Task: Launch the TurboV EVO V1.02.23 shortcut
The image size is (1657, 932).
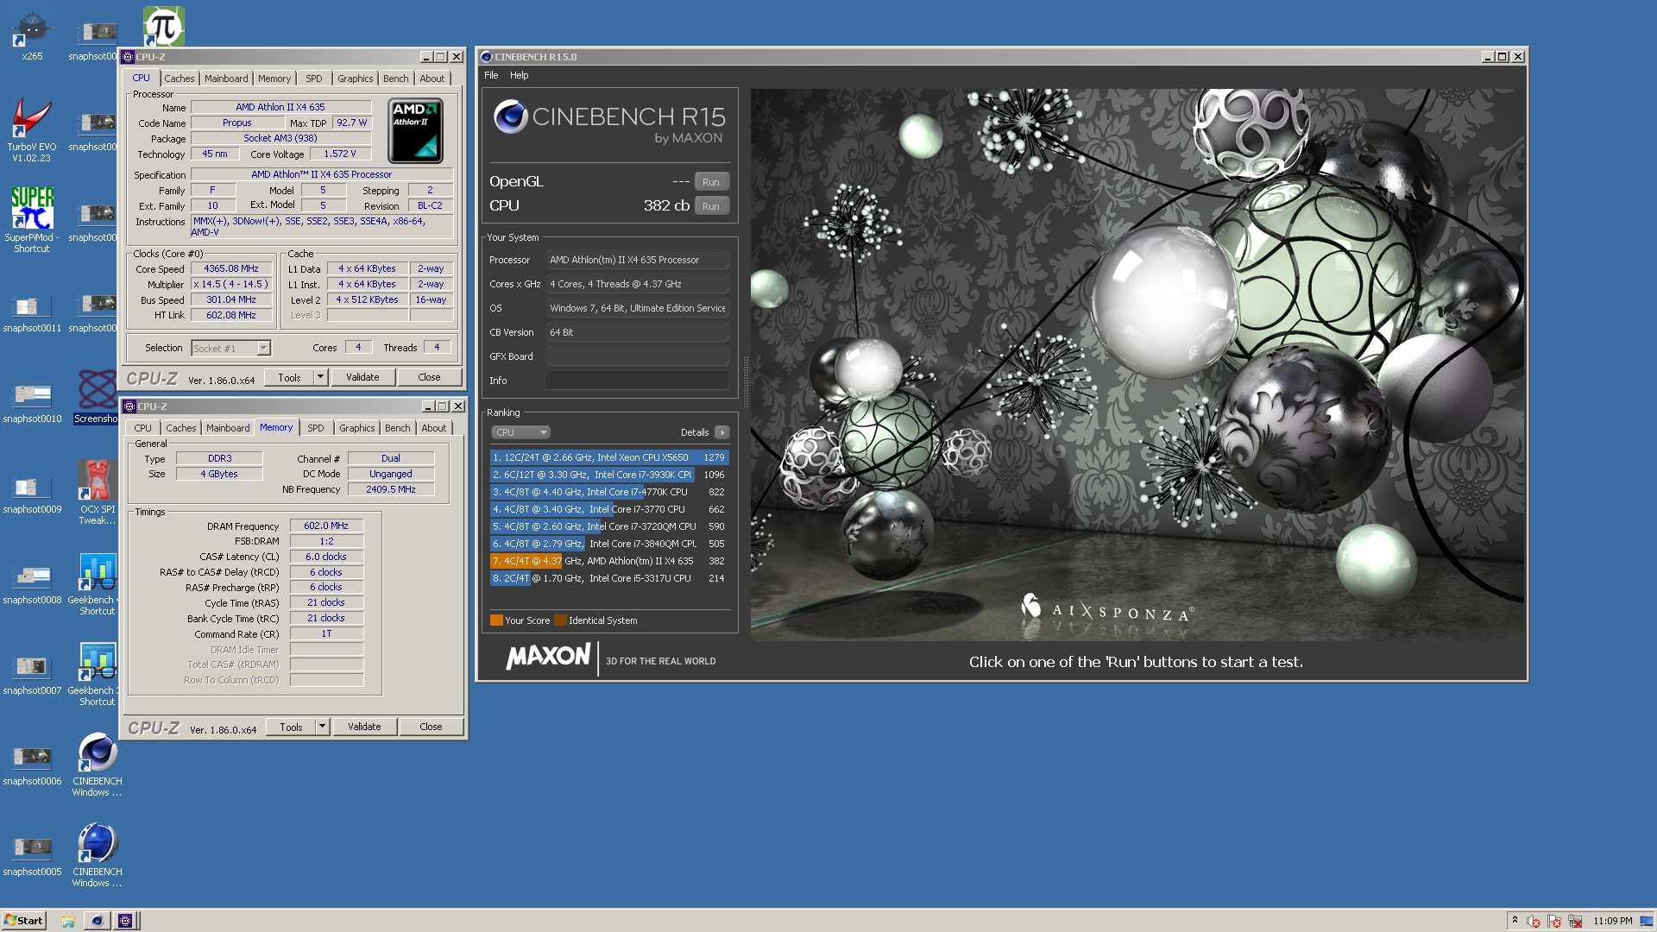Action: 32,129
